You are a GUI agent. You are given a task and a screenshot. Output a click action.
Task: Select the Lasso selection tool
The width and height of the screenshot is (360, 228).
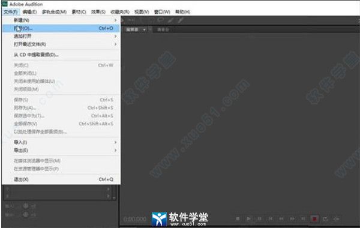(x=160, y=20)
